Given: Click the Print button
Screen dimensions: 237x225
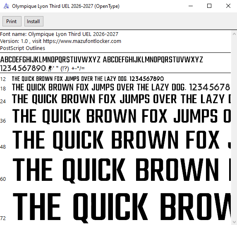Looking at the screenshot, I should pyautogui.click(x=12, y=21).
